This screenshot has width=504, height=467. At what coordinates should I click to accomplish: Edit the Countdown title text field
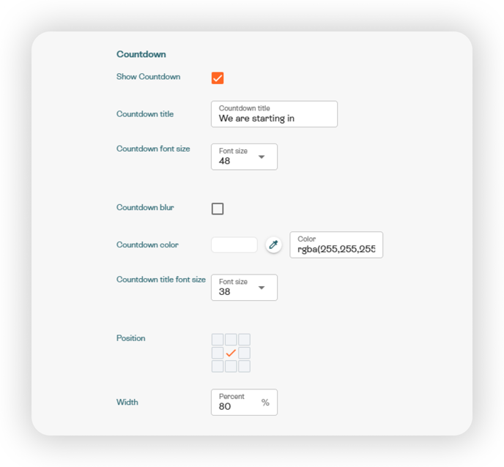pos(274,114)
